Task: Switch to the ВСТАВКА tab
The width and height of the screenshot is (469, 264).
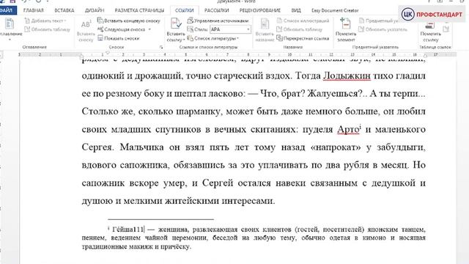Action: [64, 10]
